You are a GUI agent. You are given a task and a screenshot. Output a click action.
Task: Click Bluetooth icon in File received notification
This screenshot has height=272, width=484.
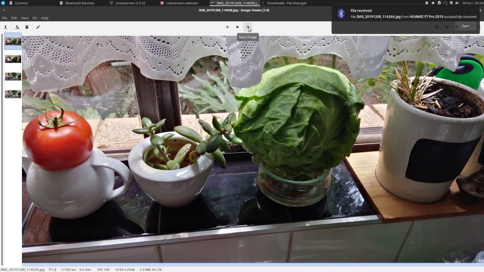[341, 14]
